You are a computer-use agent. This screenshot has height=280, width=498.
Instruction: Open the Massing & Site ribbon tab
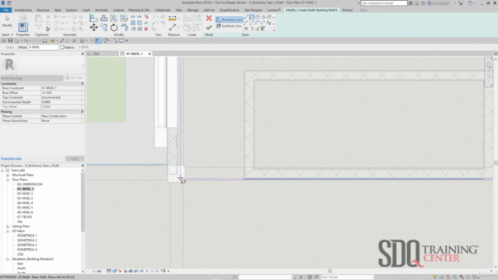click(139, 10)
